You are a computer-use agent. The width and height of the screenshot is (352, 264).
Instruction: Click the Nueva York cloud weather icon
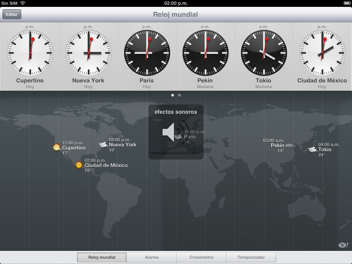pyautogui.click(x=103, y=145)
